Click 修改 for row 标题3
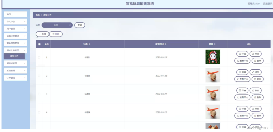 tap(255, 90)
